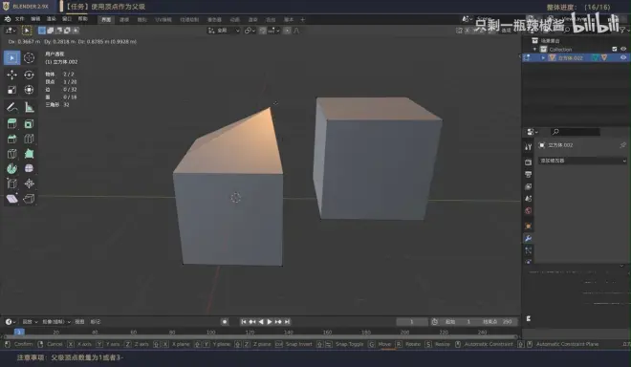Select the Edge Slide tool
Screen dimensions: 631x367
pyautogui.click(x=12, y=183)
